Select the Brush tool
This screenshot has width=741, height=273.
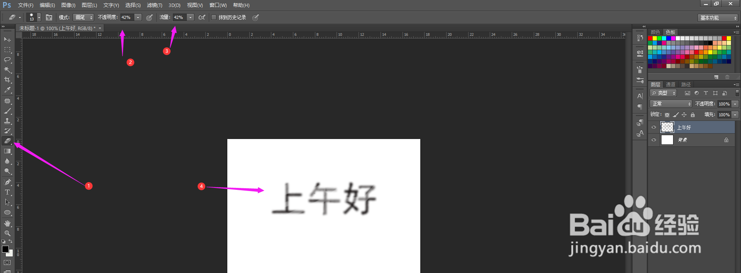[x=7, y=111]
